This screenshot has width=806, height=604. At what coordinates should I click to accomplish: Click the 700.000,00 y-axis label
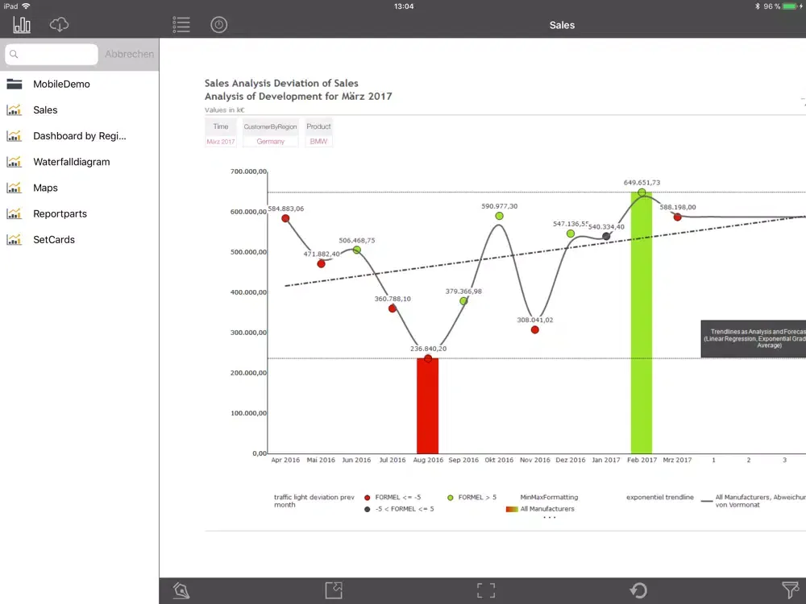tap(248, 172)
